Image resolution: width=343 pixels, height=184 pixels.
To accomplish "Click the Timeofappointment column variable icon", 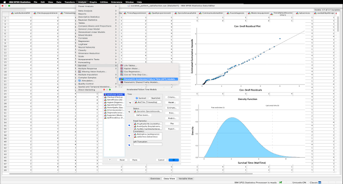I will coord(125,13).
